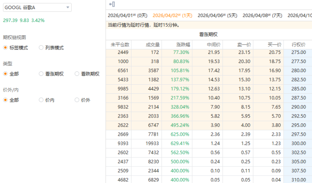Image resolution: width=312 pixels, height=183 pixels.
Task: Switch to 2026/04/01 expiry tab
Action: point(127,15)
